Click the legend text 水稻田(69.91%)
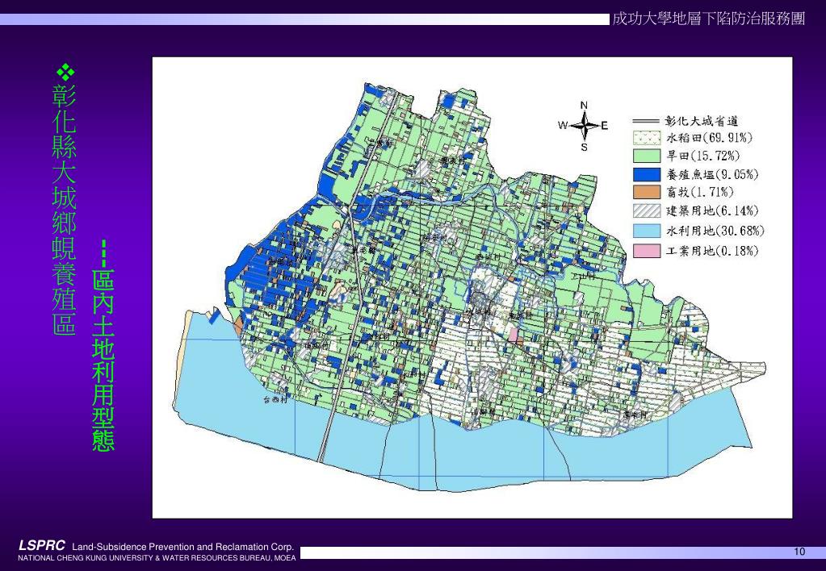Viewport: 826px width, 571px height. 709,139
